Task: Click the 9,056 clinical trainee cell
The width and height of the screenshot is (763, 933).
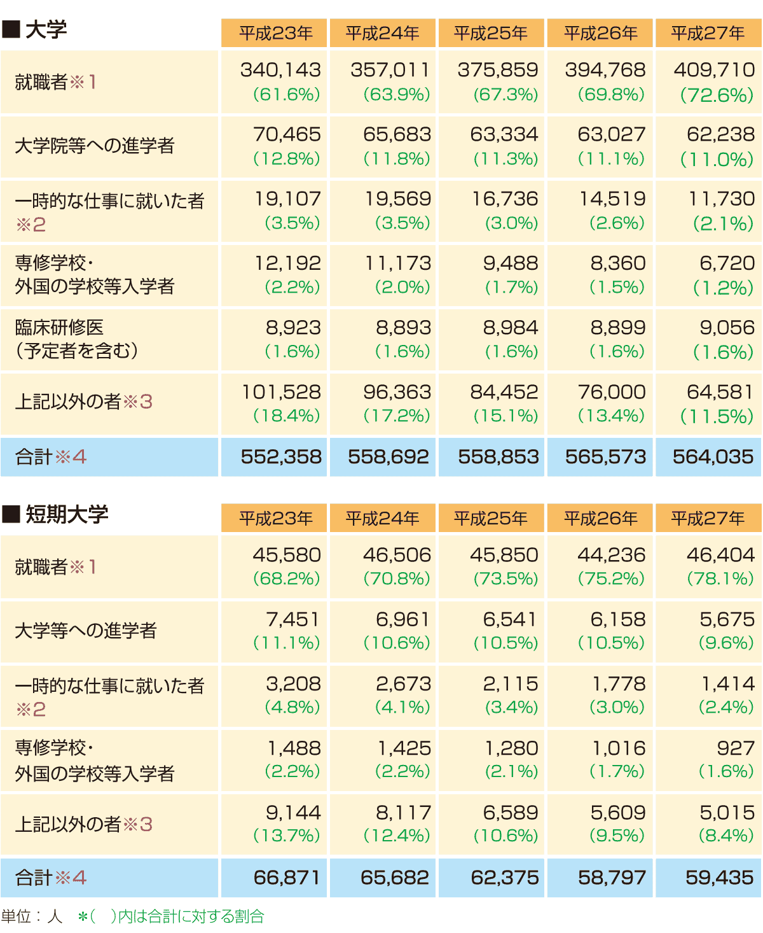Action: [727, 328]
